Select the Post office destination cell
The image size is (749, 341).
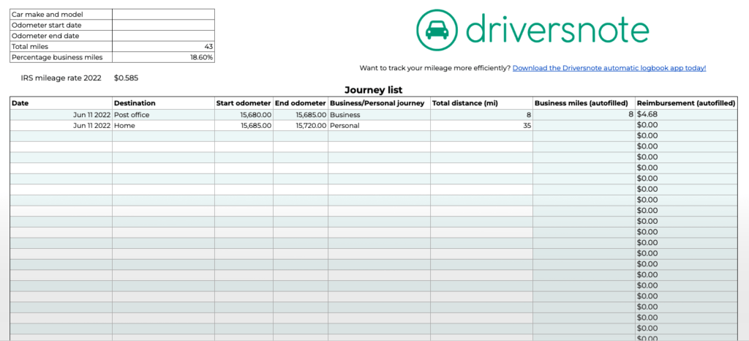point(163,115)
